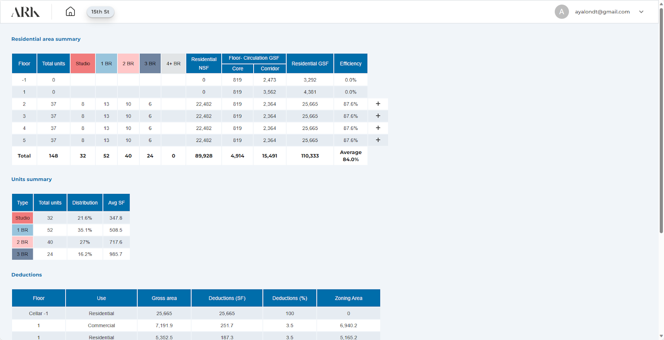Expand floor 4 row details
The height and width of the screenshot is (340, 664).
(378, 128)
